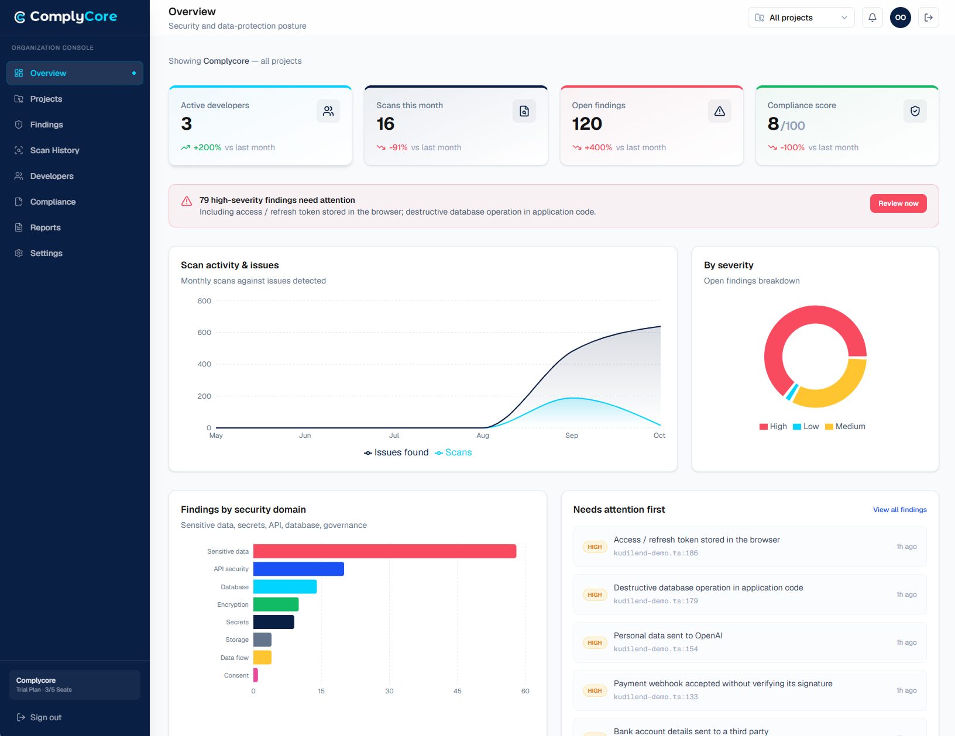Click the Consent pink bar
955x736 pixels.
point(256,675)
